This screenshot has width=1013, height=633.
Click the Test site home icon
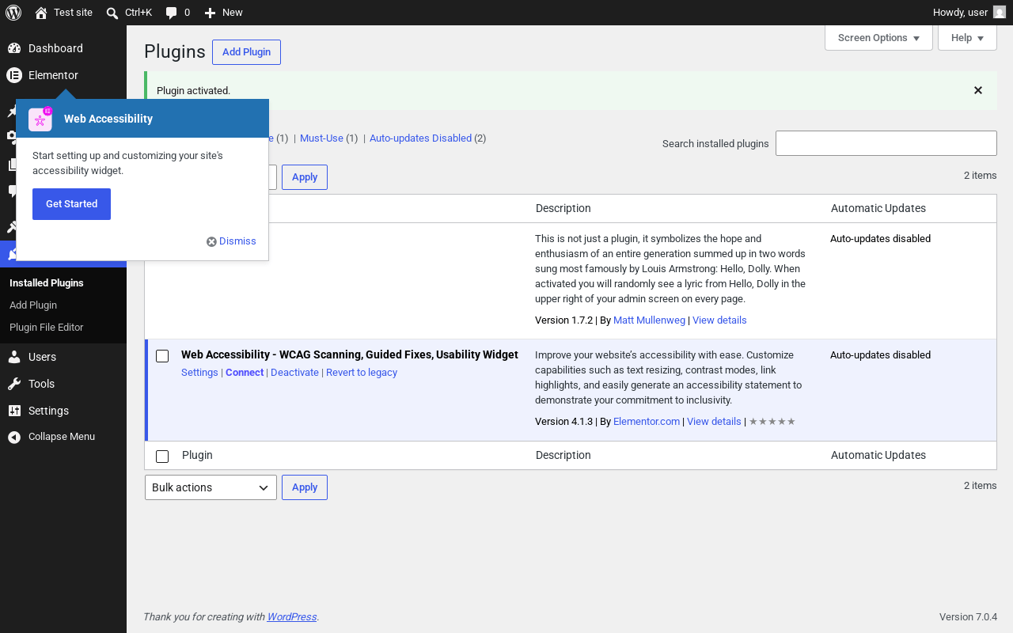click(41, 13)
